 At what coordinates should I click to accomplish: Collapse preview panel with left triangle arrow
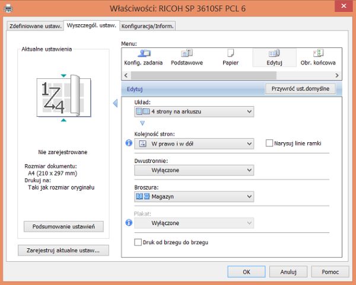[115, 103]
